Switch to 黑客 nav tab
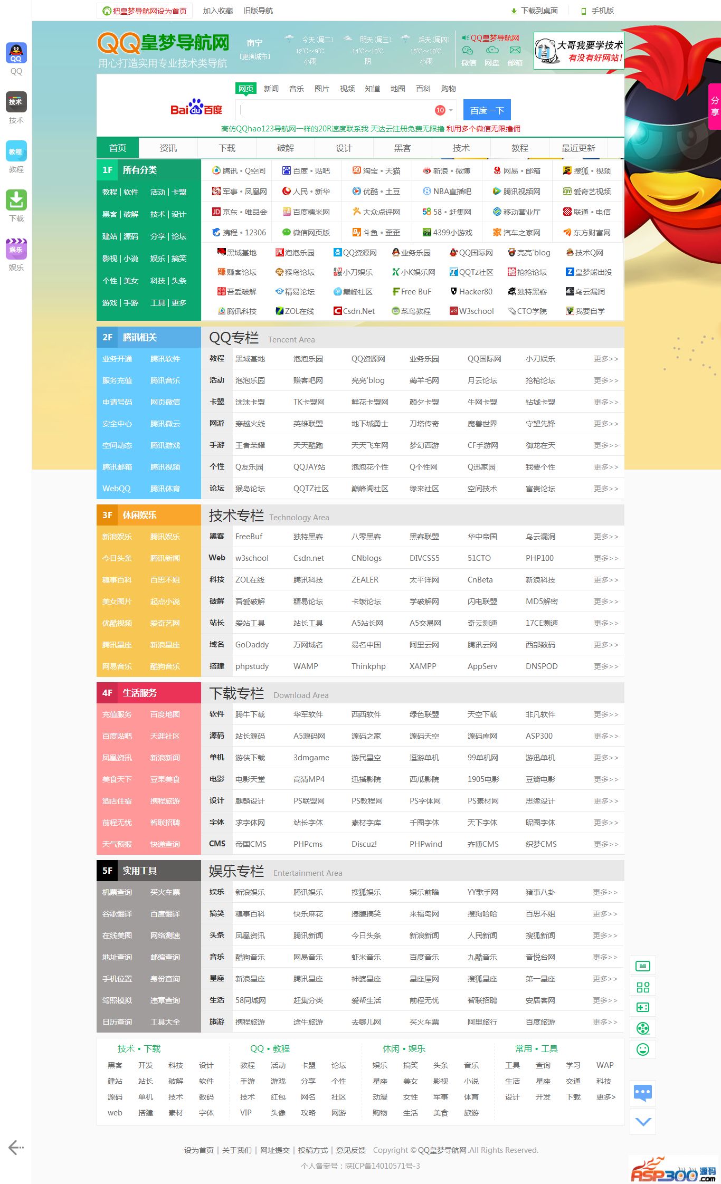Image resolution: width=721 pixels, height=1184 pixels. [403, 148]
